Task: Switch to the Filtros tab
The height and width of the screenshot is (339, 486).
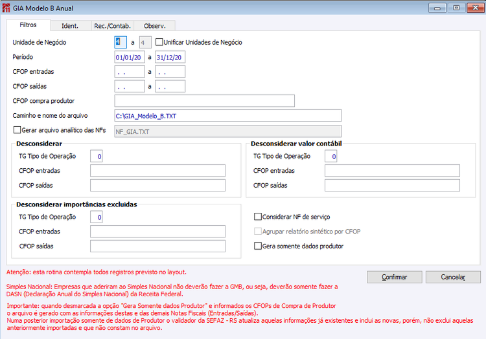Action: [29, 25]
